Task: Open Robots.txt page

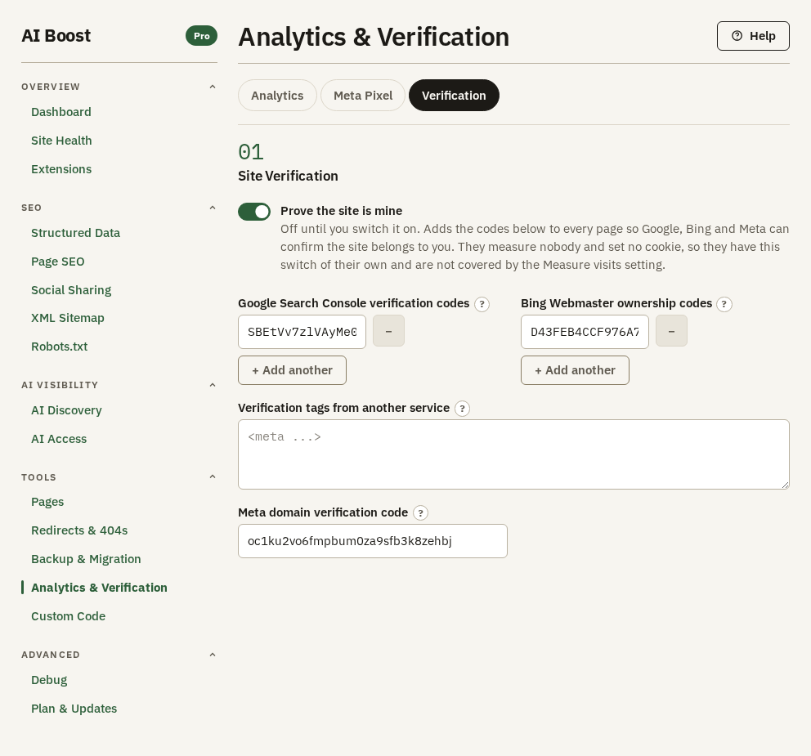Action: pyautogui.click(x=60, y=347)
